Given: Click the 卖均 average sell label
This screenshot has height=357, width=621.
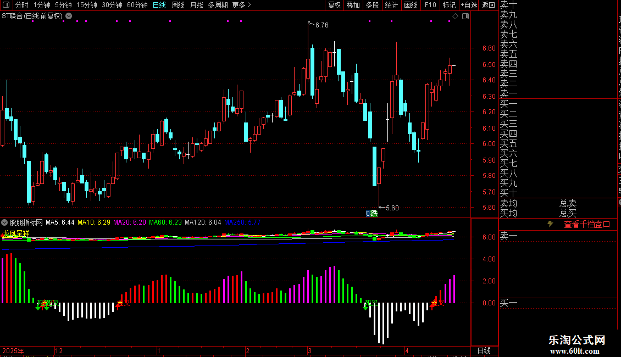Looking at the screenshot, I should (x=508, y=203).
